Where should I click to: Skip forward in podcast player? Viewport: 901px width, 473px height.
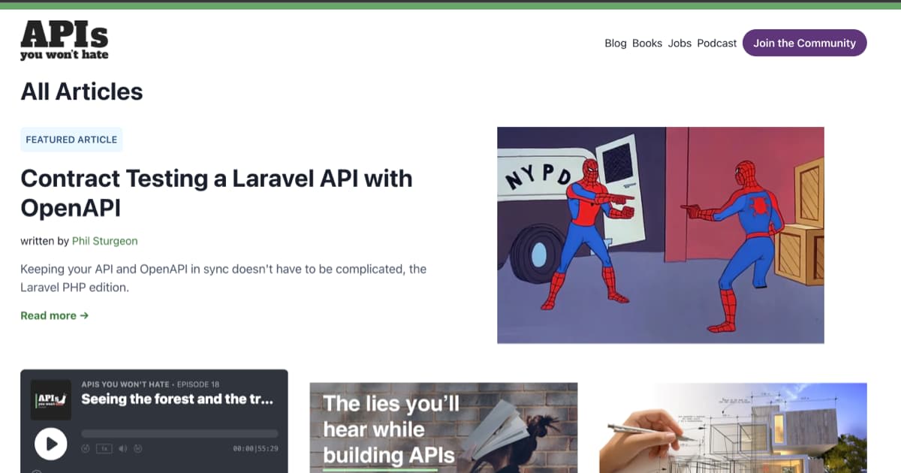(x=138, y=448)
